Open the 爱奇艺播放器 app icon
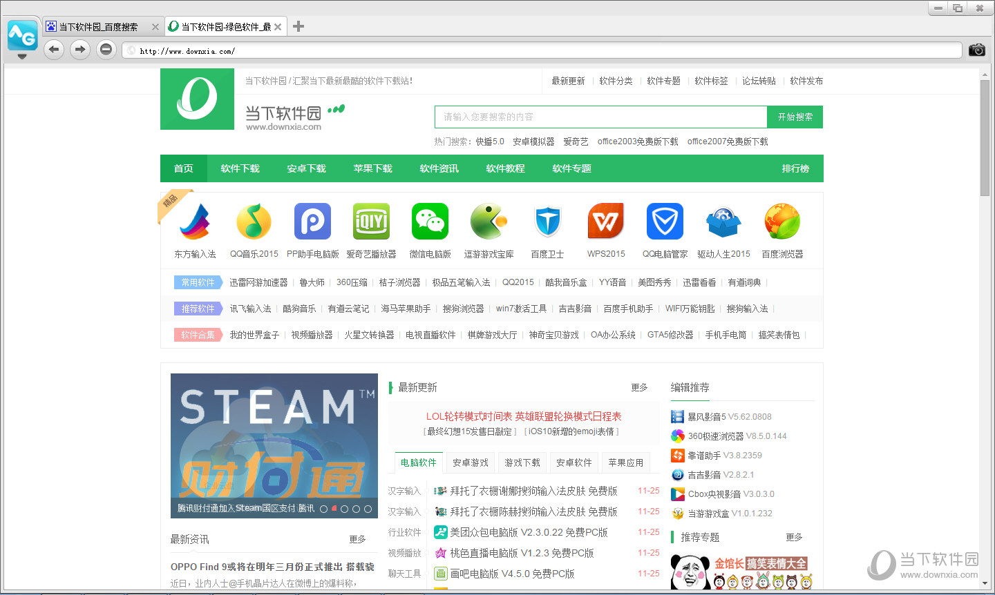The image size is (995, 595). [371, 222]
